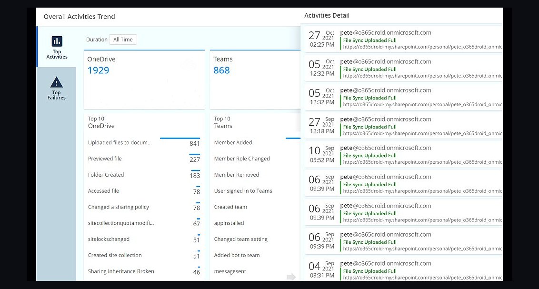Click the sitecollectionquotamodifi... entry
Image resolution: width=539 pixels, height=289 pixels.
pyautogui.click(x=144, y=223)
